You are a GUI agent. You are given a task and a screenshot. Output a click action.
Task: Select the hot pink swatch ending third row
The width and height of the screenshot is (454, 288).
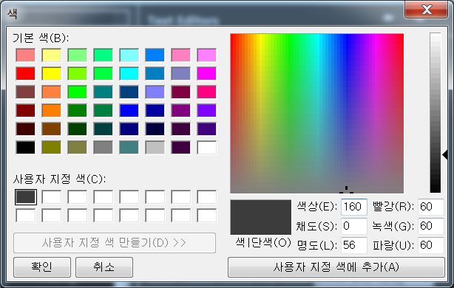point(207,92)
